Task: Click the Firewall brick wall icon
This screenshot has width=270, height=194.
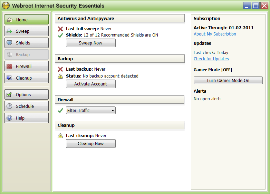Action: tap(10, 67)
